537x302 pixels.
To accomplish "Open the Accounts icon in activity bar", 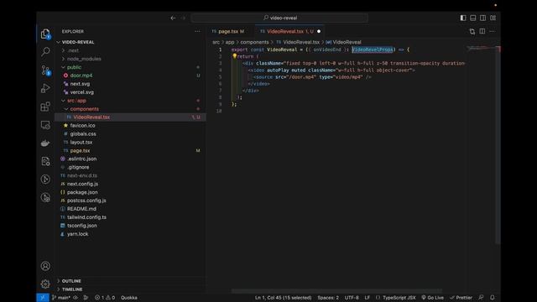I will click(45, 266).
